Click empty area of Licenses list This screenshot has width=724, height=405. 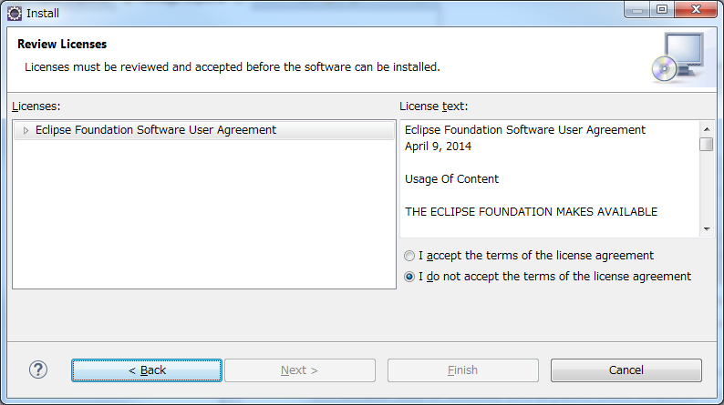204,214
